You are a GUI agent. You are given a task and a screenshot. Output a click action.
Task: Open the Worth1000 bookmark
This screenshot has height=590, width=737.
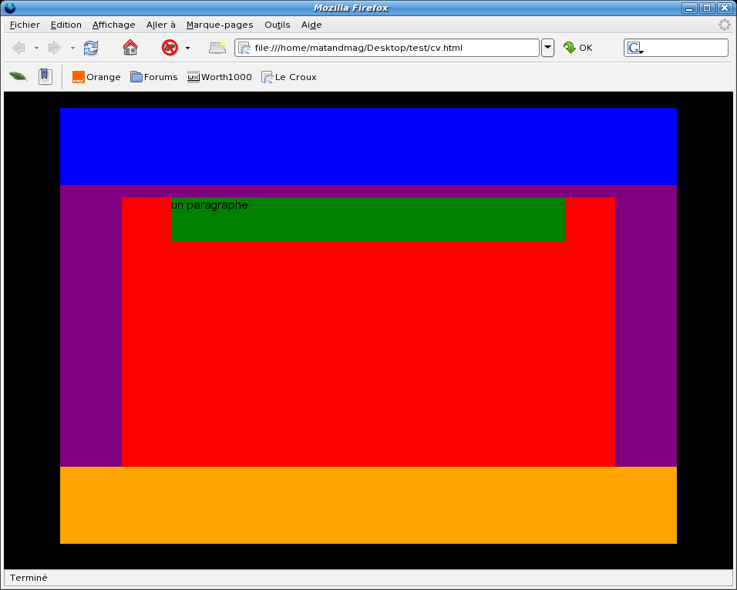coord(219,77)
